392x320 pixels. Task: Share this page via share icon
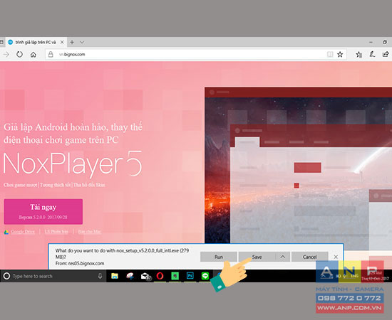(x=386, y=54)
